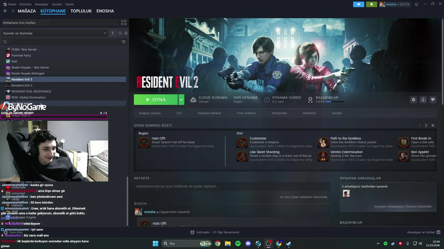The width and height of the screenshot is (444, 249).
Task: Click En Son Çıkan Haberleri Görüntüle
Action: pos(304,197)
